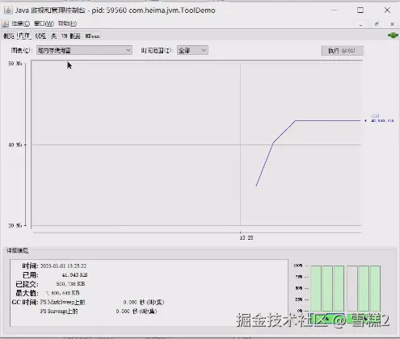Switch to the 类 classes tab
The height and width of the screenshot is (339, 400).
[x=54, y=36]
